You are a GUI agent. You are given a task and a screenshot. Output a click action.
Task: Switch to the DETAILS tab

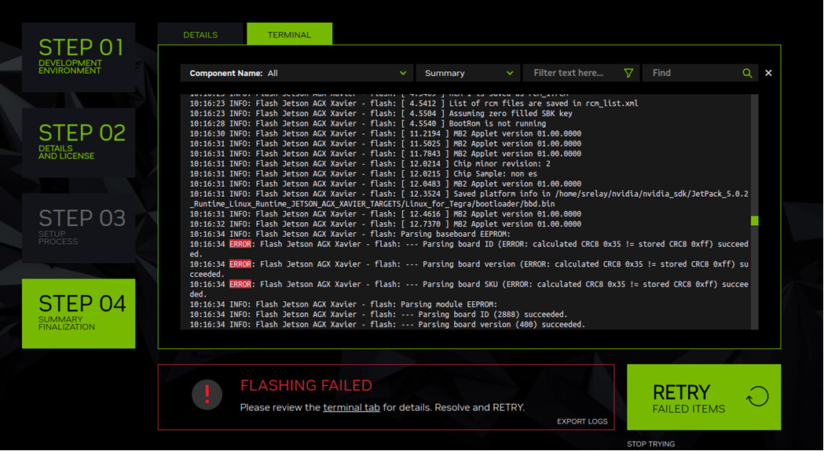point(200,35)
